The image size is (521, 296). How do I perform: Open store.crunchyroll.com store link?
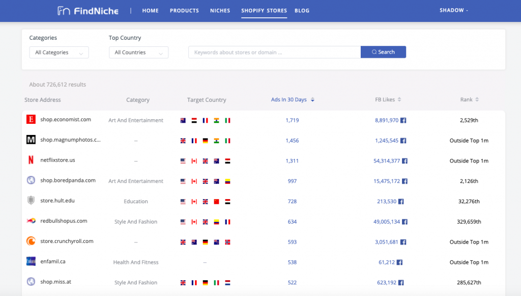[x=67, y=241]
